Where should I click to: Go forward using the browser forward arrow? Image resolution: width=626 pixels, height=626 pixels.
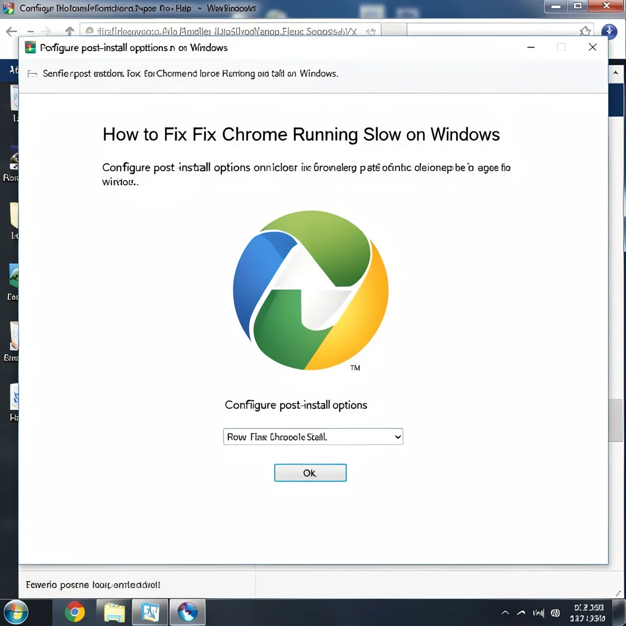(47, 31)
